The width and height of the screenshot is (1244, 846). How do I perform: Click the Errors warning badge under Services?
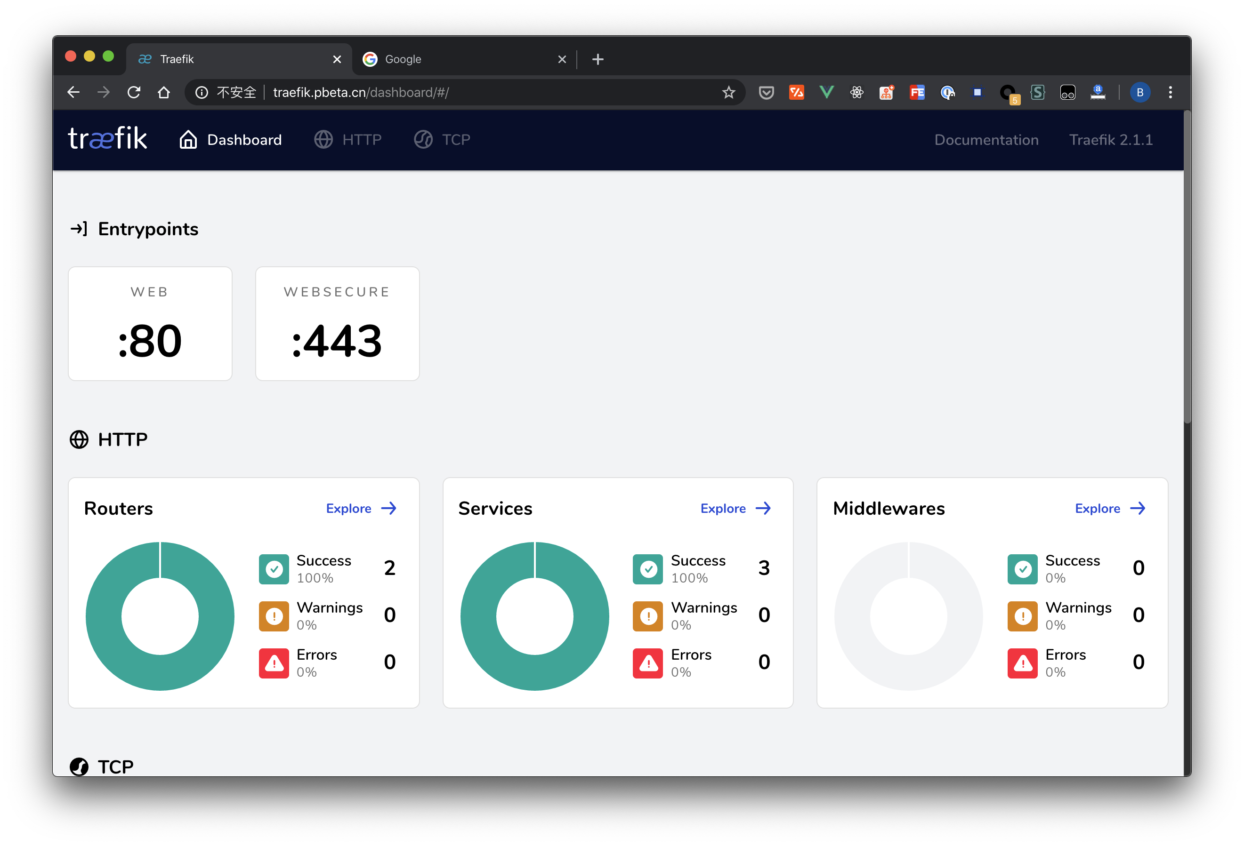pyautogui.click(x=648, y=663)
